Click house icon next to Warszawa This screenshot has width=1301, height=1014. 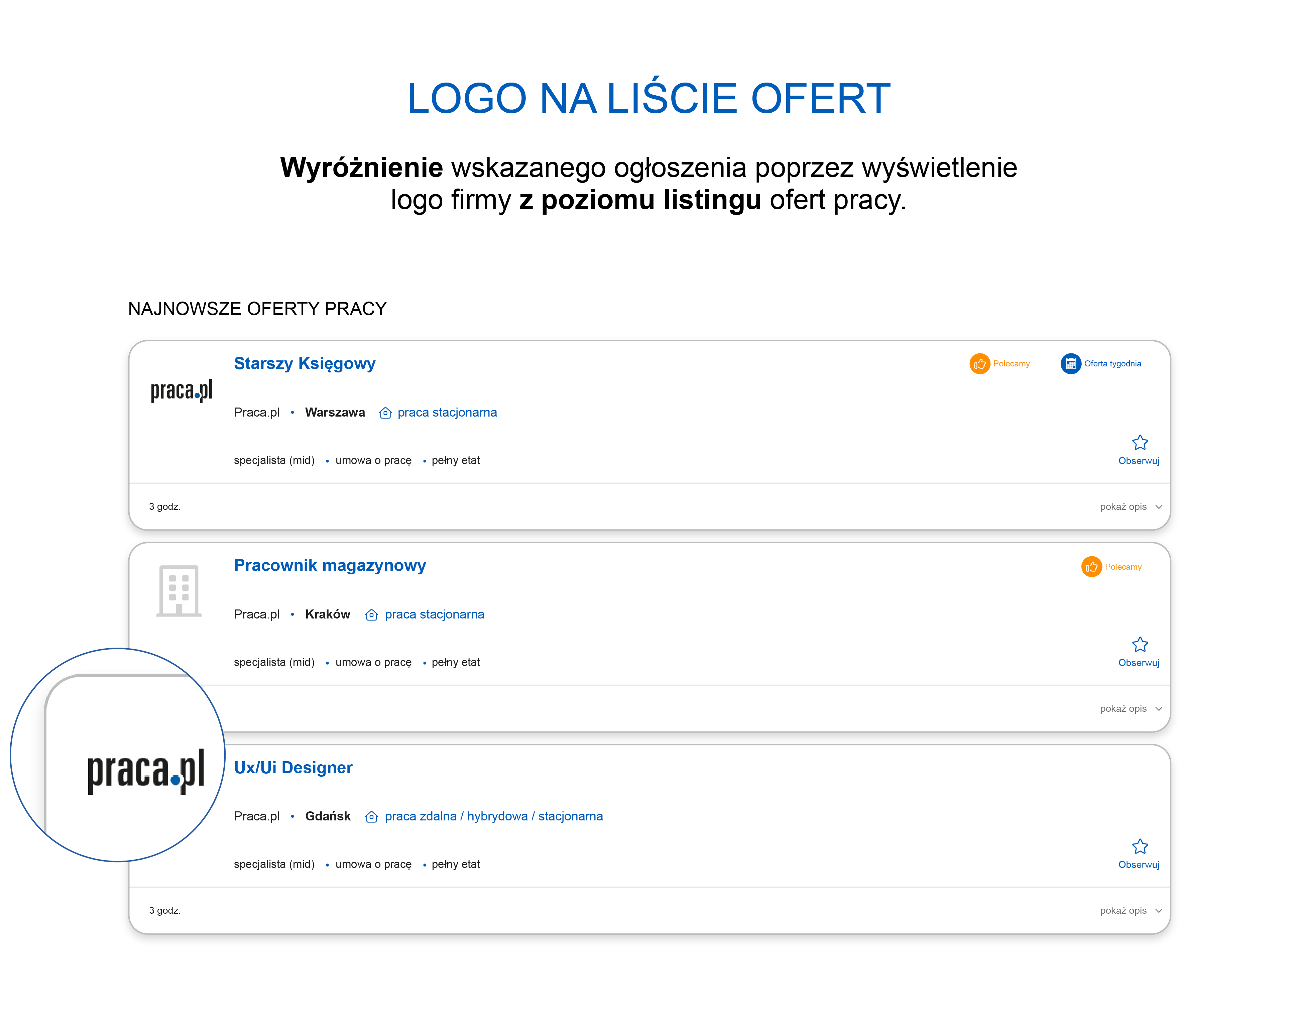coord(385,413)
